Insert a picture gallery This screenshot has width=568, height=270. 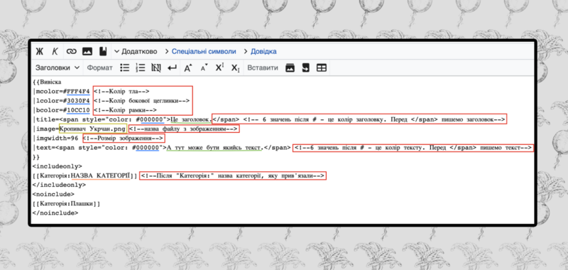(290, 67)
